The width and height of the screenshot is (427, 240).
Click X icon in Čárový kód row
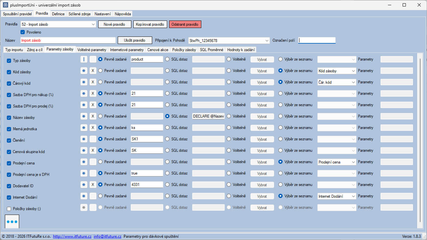coord(93,82)
